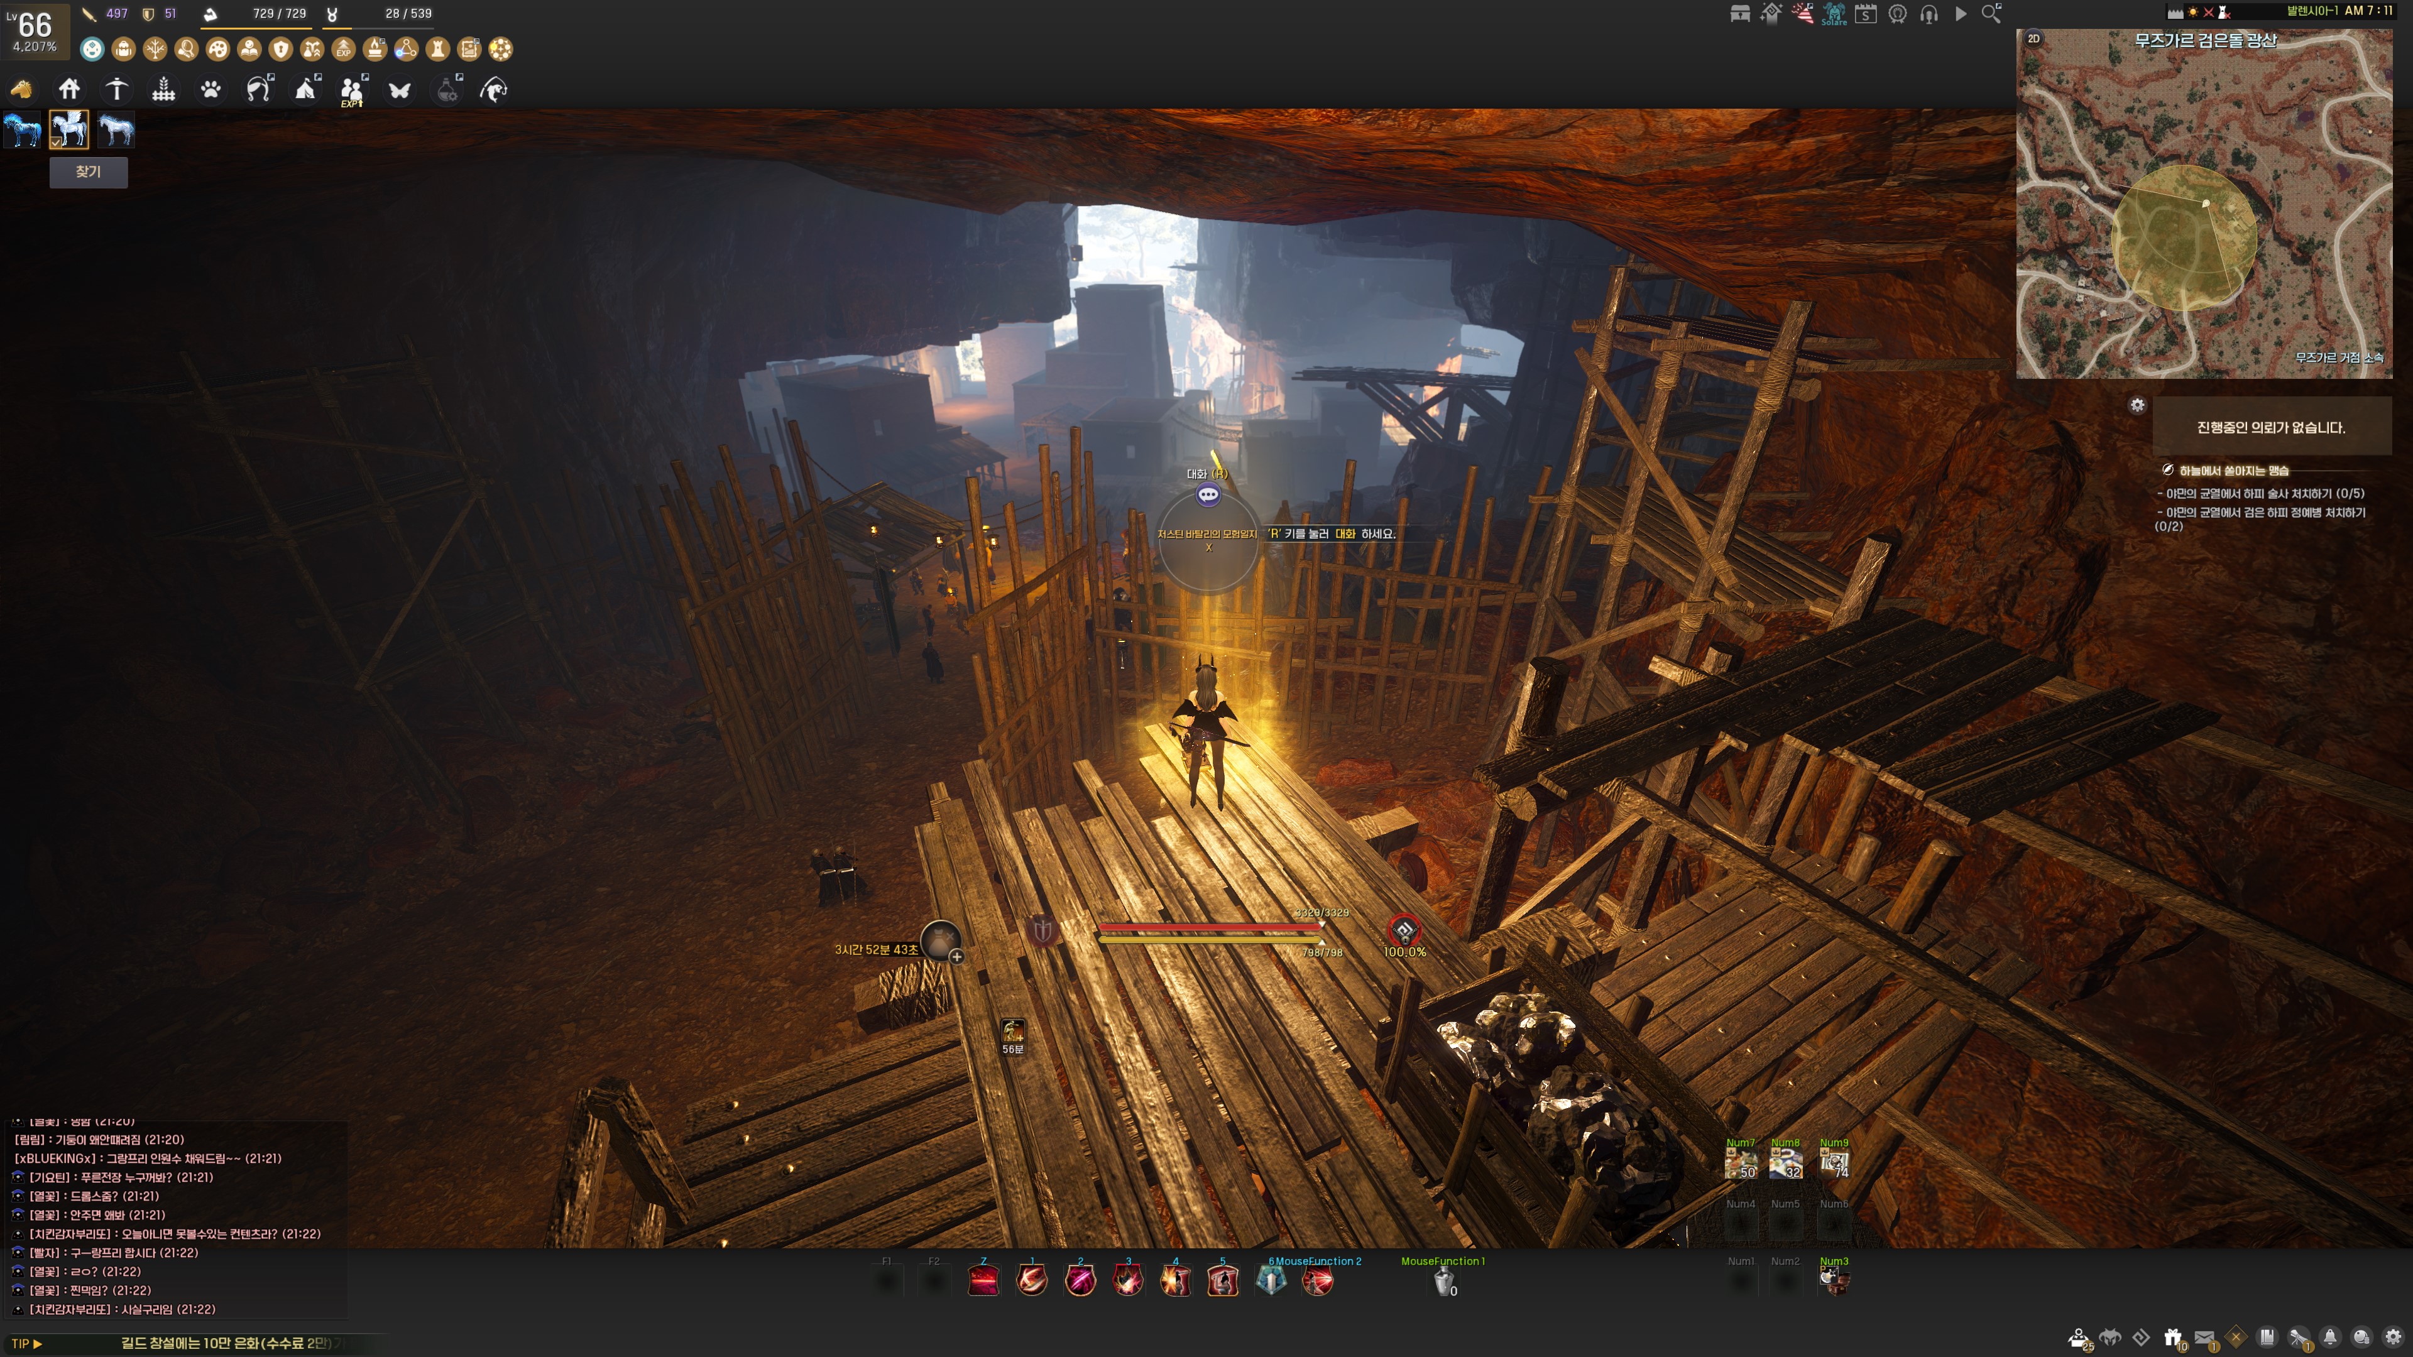Image resolution: width=2413 pixels, height=1357 pixels.
Task: Click the backpack buff icon
Action: click(124, 49)
